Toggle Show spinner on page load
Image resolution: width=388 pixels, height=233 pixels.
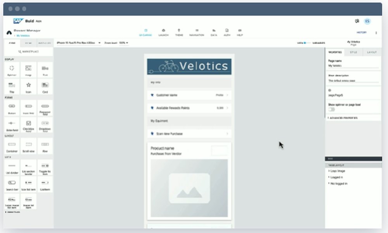332,110
